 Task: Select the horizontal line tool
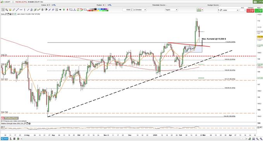click(21, 10)
